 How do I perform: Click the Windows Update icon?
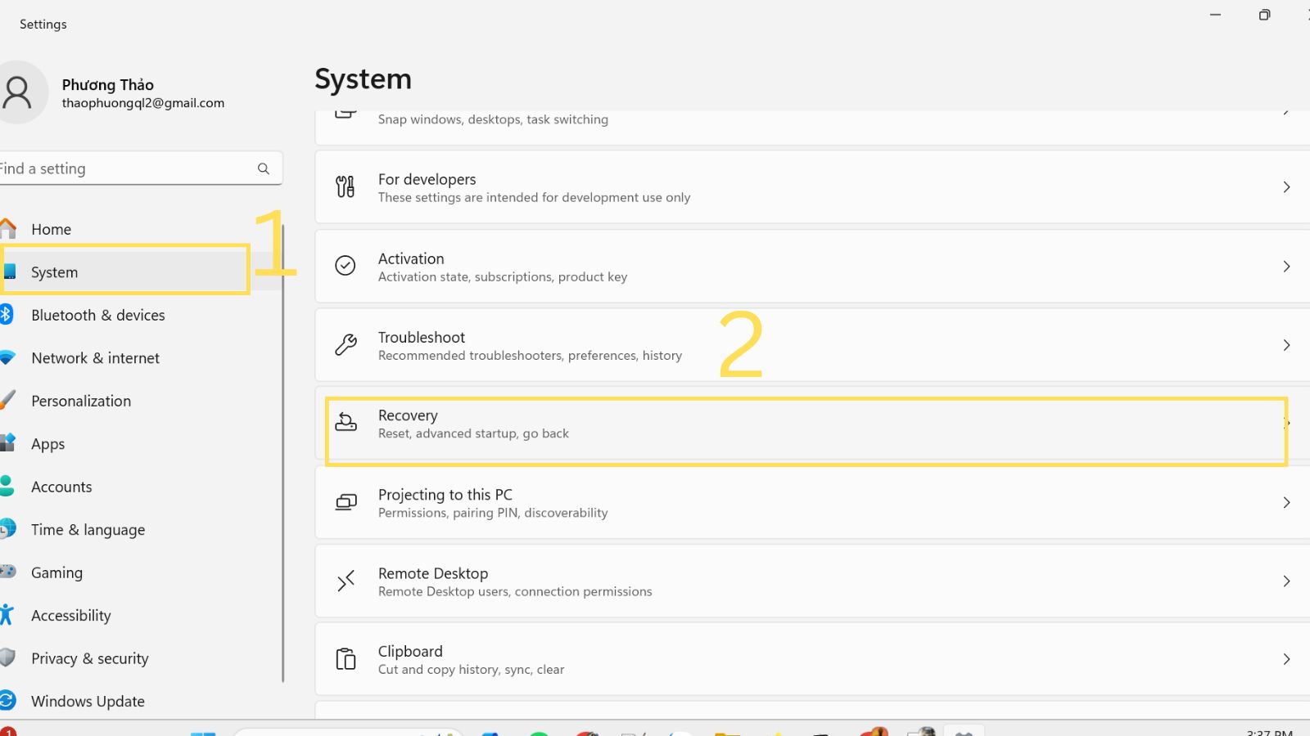pyautogui.click(x=8, y=701)
